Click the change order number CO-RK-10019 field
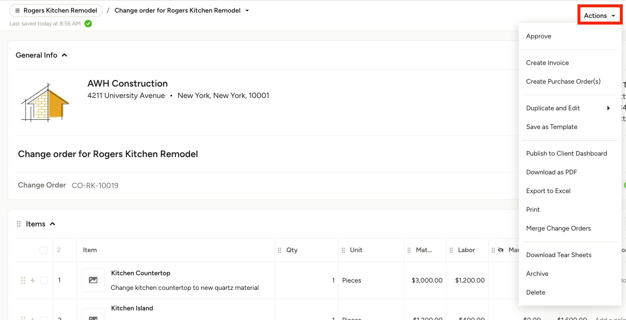The width and height of the screenshot is (626, 320). pyautogui.click(x=95, y=186)
